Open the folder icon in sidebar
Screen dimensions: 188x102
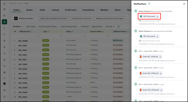point(4,66)
